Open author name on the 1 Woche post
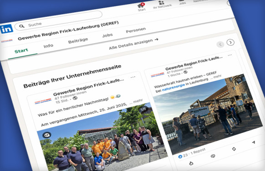Viewport: 265px width, 171px height. click(x=194, y=63)
